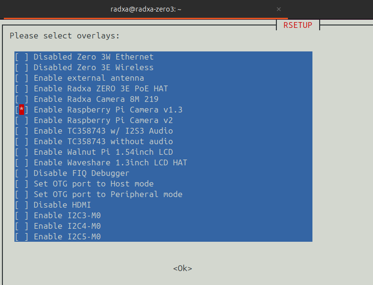Check the Disabled Zero 3W Ethernet checkbox
Viewport: 373px width, 285px height.
(22, 57)
